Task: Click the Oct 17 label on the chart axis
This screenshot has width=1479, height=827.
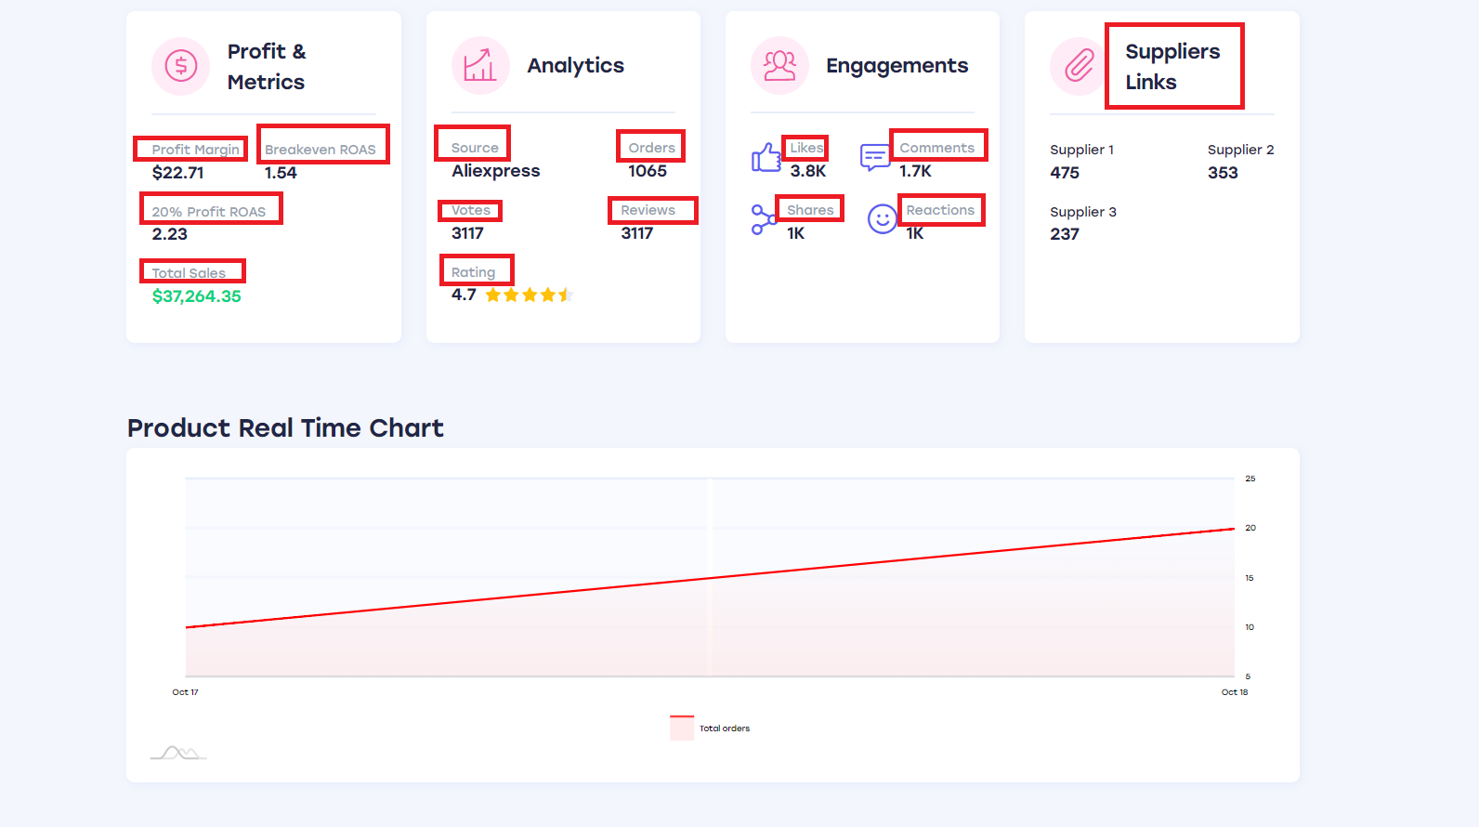Action: coord(186,692)
